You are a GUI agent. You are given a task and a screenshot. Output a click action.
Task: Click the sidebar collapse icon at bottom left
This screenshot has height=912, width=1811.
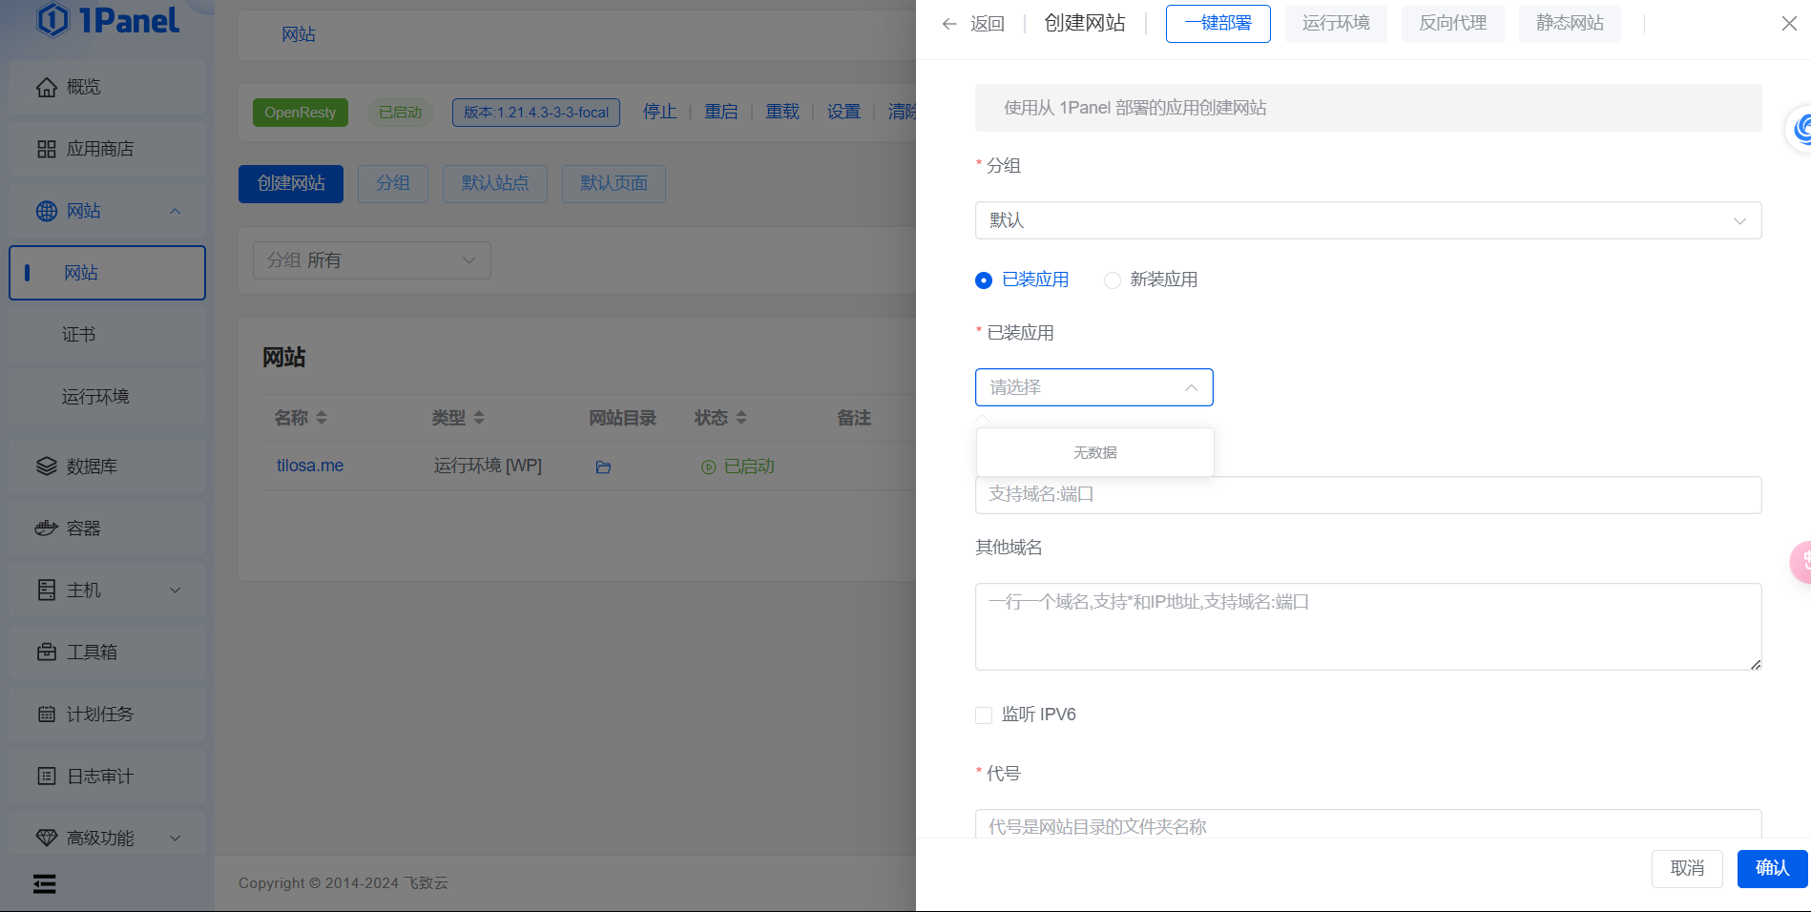click(x=45, y=883)
